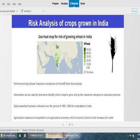Switch to the Visualize tab
This screenshot has height=140, width=140.
tap(64, 3)
